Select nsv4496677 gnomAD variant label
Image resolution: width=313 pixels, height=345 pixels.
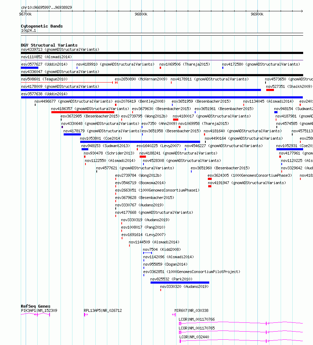[x=74, y=102]
